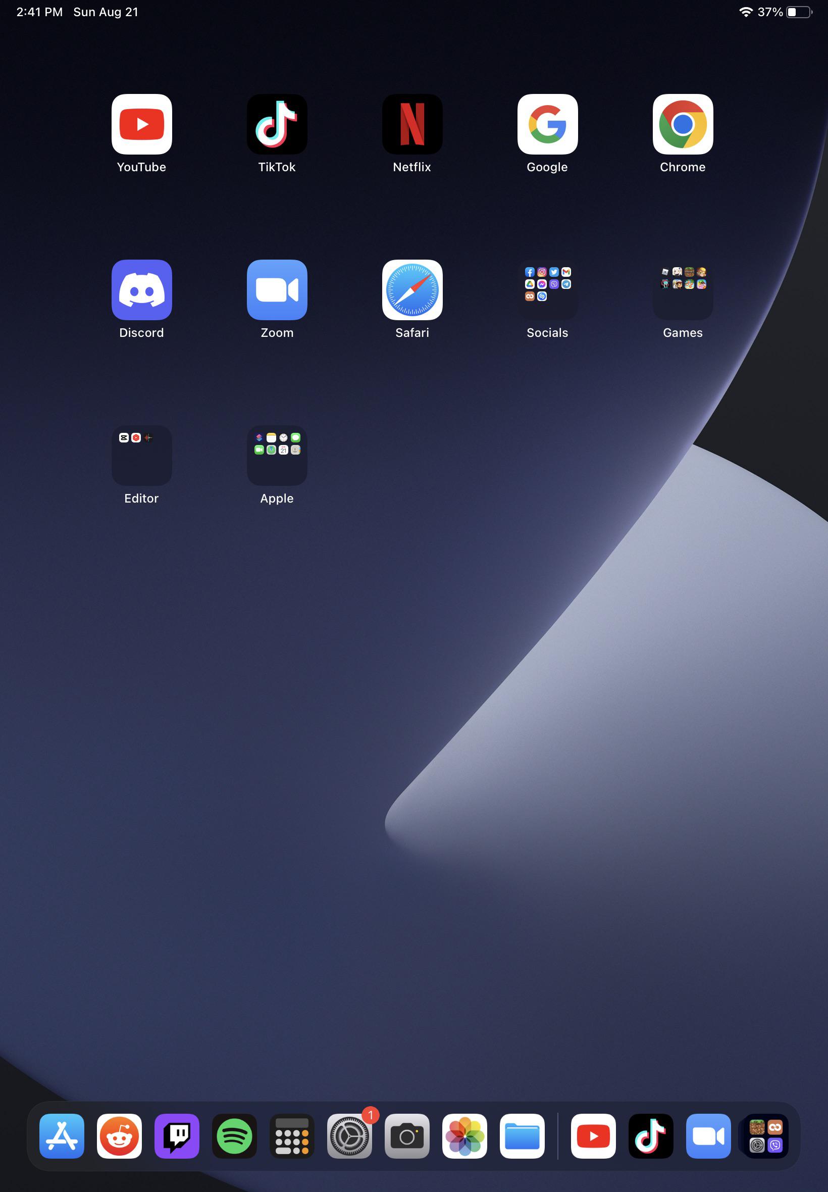The image size is (828, 1192).
Task: Open the Calculator app in the dock
Action: point(292,1136)
